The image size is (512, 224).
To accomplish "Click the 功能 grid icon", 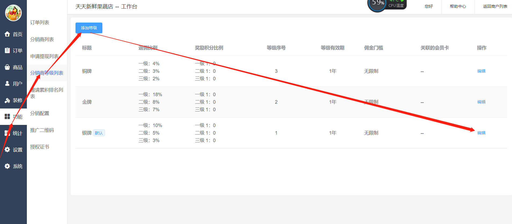I will point(7,117).
